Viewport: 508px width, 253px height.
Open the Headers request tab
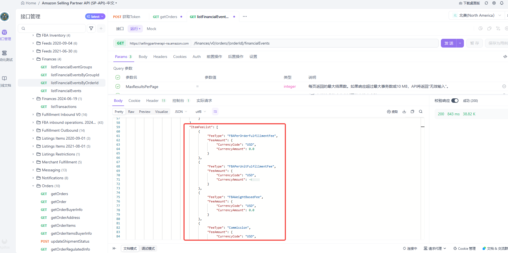[x=160, y=57]
